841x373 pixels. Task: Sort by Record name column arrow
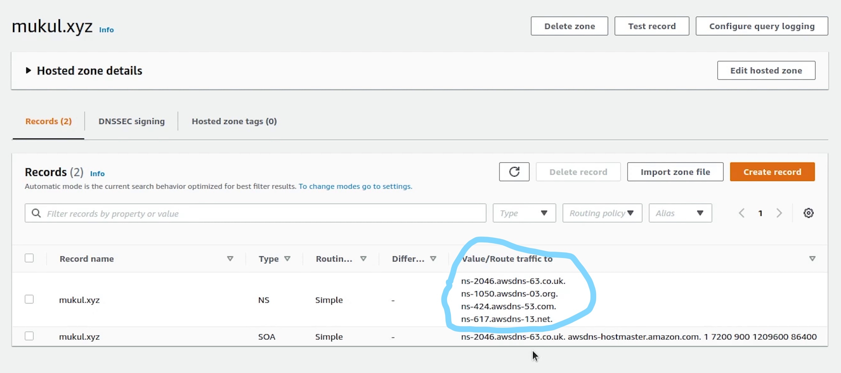[x=230, y=259]
